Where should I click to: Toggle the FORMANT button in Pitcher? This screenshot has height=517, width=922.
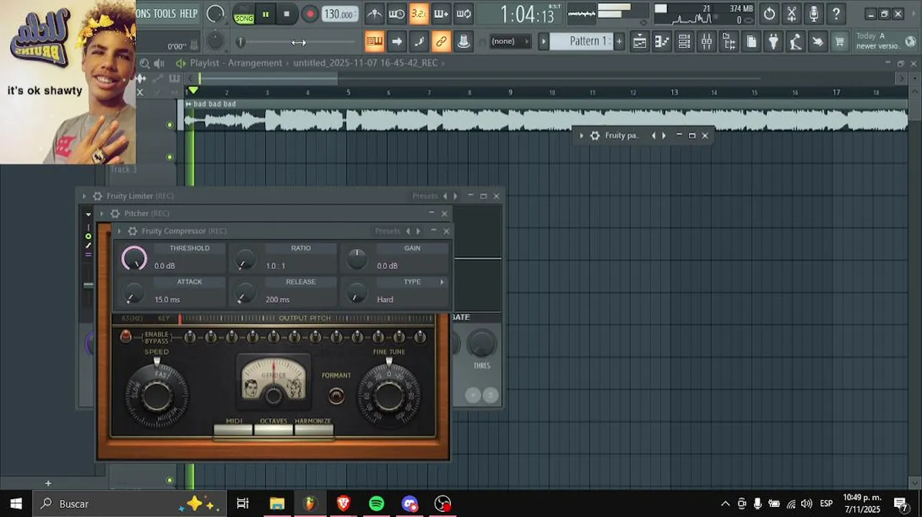point(336,396)
